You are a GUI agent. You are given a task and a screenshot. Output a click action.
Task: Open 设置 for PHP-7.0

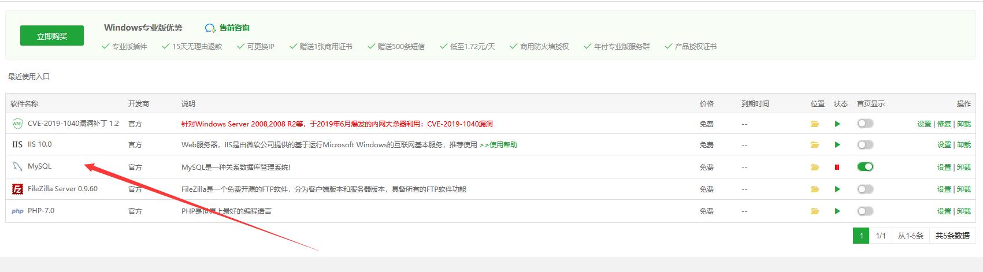944,211
